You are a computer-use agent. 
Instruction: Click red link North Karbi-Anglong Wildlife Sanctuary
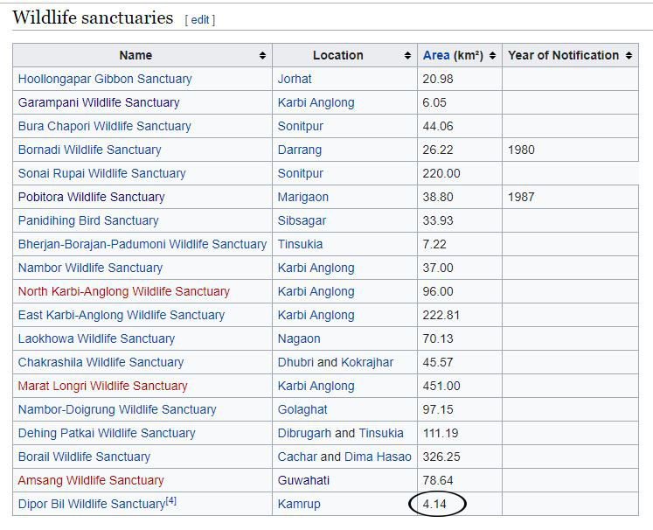coord(123,291)
